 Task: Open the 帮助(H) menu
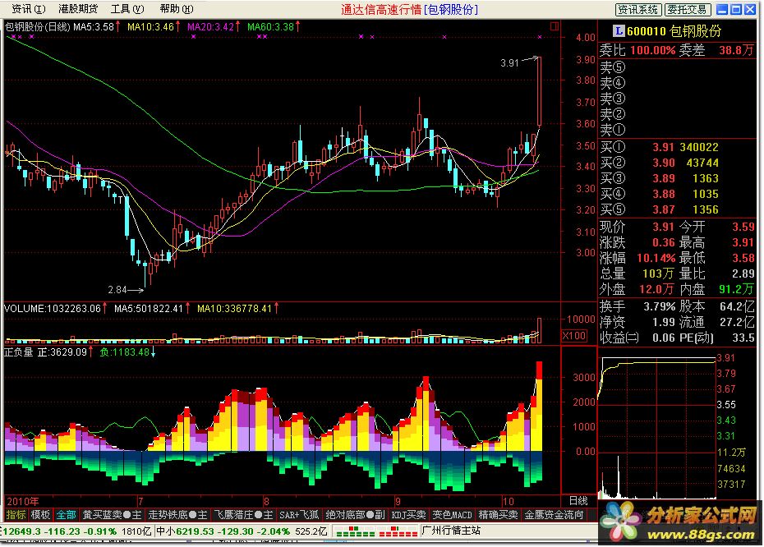[x=177, y=9]
